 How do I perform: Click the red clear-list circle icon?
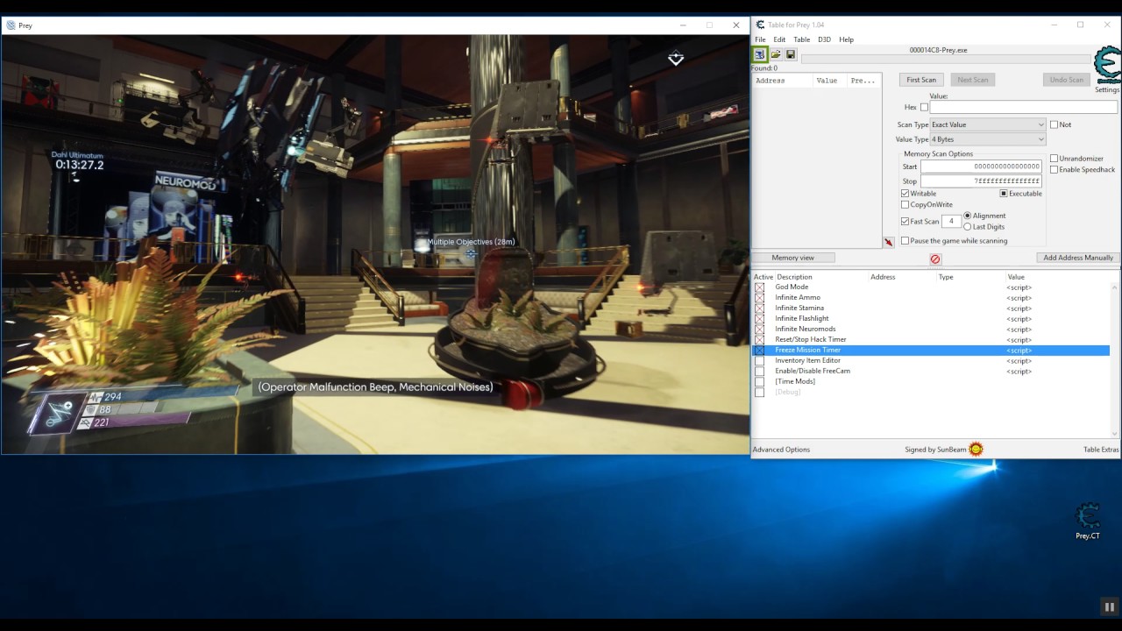click(x=935, y=259)
